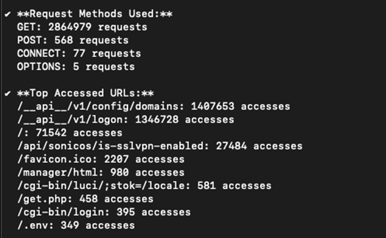386x238 pixels.
Task: Click the OPTIONS 5 requests line
Action: [76, 67]
